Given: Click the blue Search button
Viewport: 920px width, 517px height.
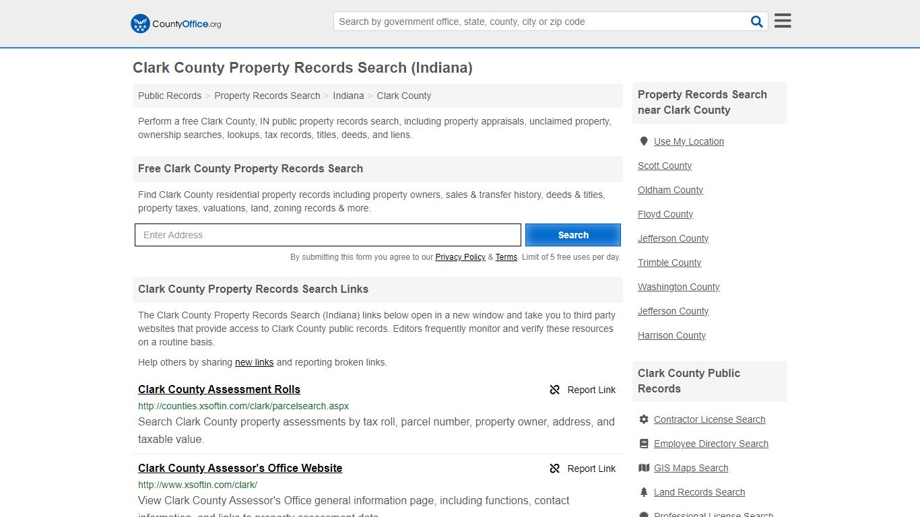Looking at the screenshot, I should pyautogui.click(x=573, y=235).
